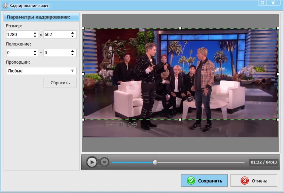Seek on the played blue timeline track
Viewport: 284px width, 193px height.
pos(132,162)
